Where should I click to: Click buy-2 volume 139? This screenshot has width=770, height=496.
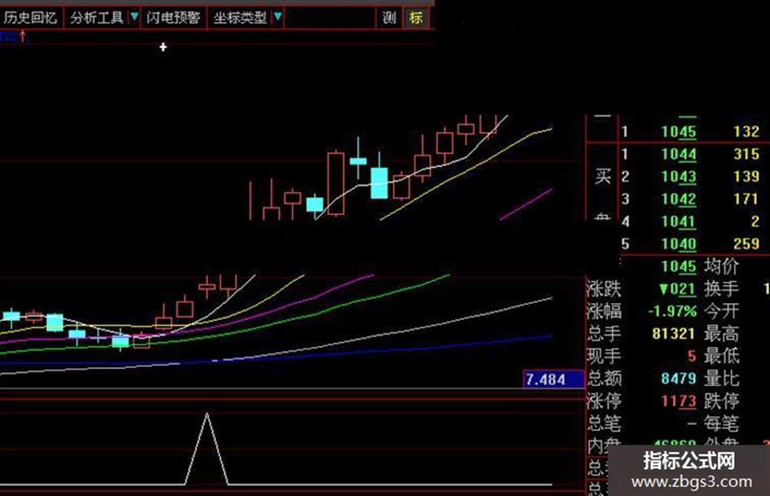coord(746,176)
